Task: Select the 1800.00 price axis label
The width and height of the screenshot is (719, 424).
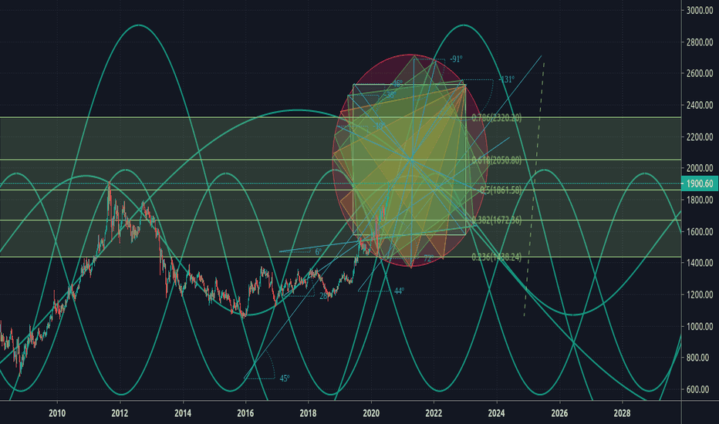Action: (700, 200)
